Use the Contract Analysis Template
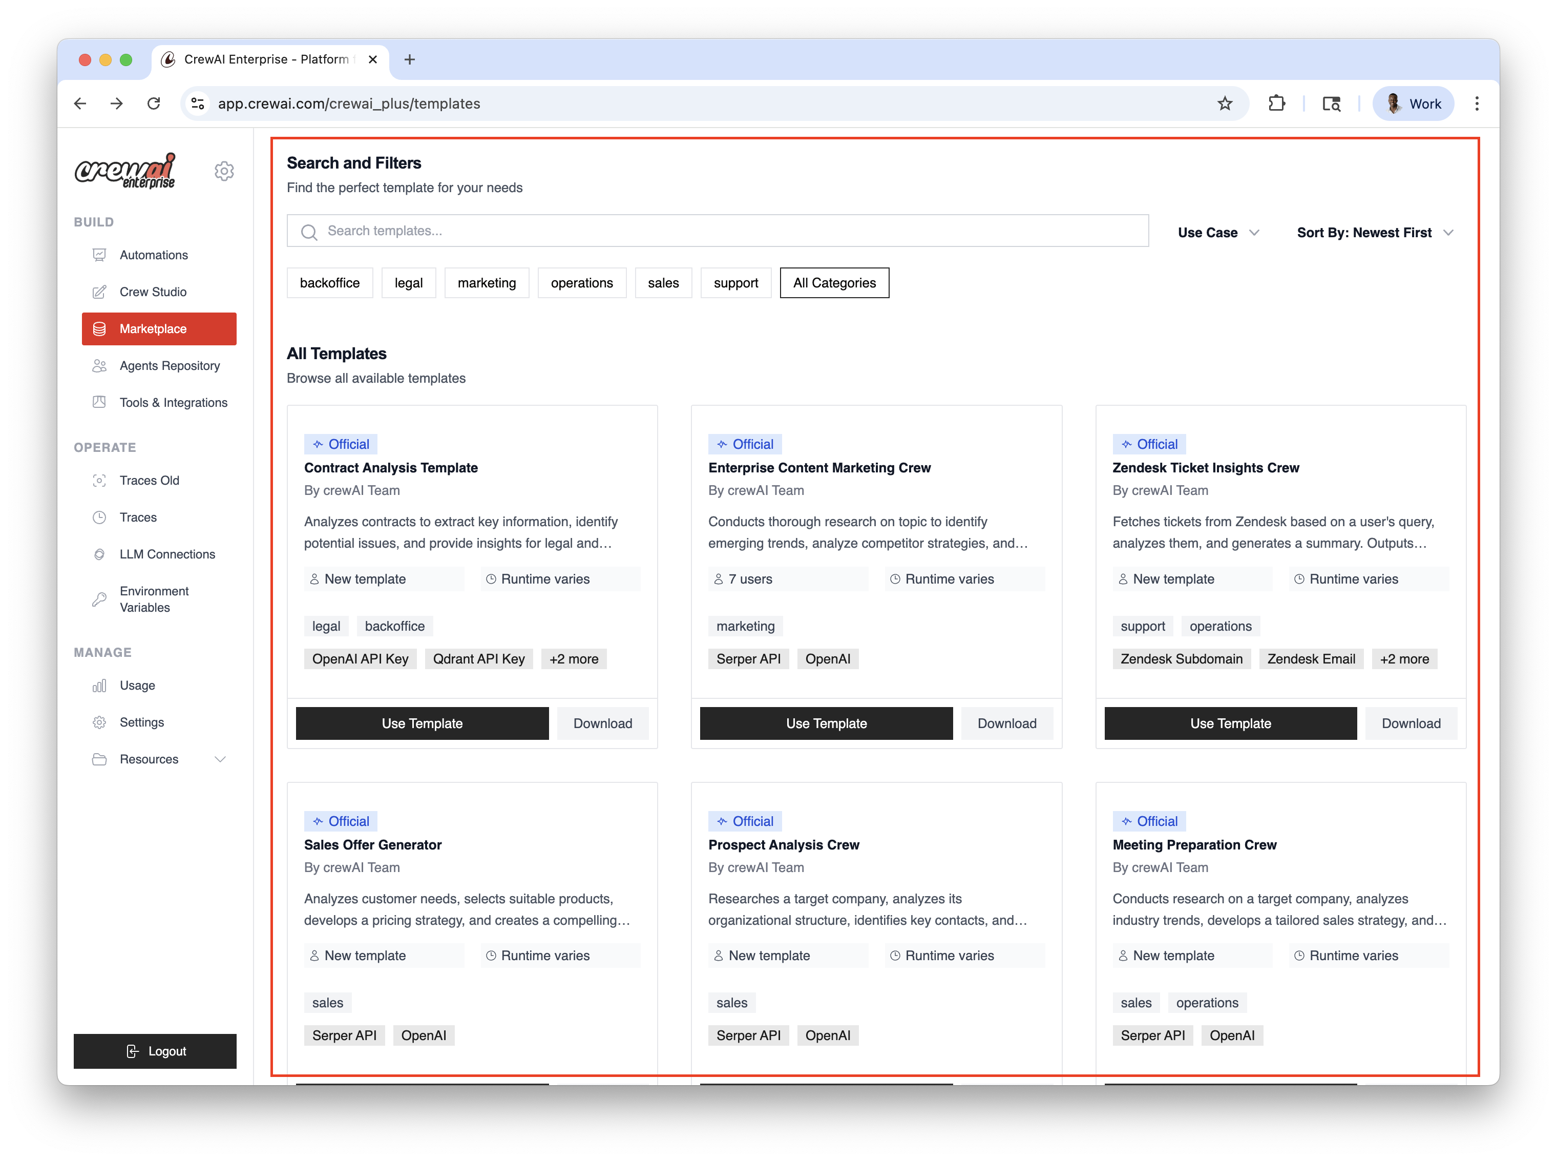The image size is (1557, 1161). tap(422, 723)
